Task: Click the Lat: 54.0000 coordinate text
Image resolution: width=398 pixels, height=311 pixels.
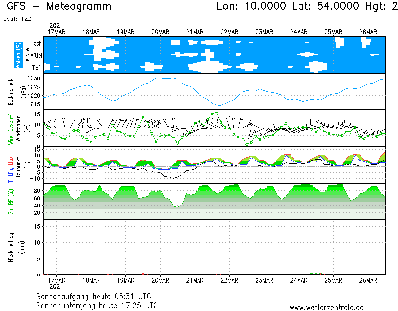Action: click(x=318, y=6)
